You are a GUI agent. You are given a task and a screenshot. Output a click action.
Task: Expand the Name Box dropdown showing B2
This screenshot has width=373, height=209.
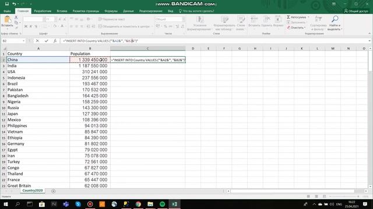(23, 41)
